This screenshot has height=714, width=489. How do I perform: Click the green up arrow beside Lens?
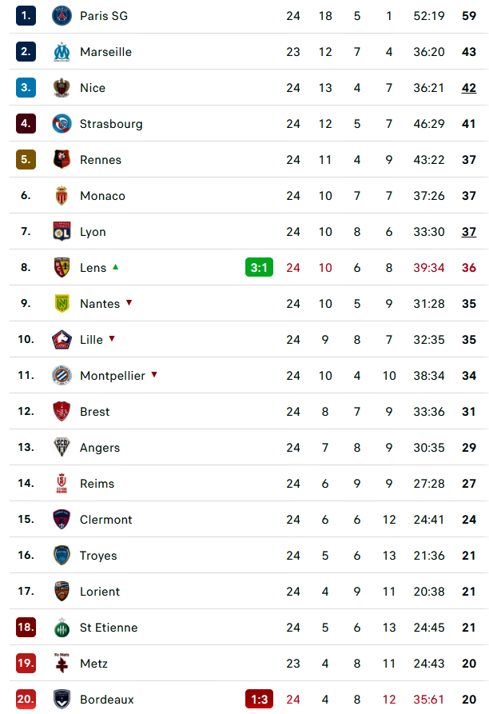pos(116,267)
